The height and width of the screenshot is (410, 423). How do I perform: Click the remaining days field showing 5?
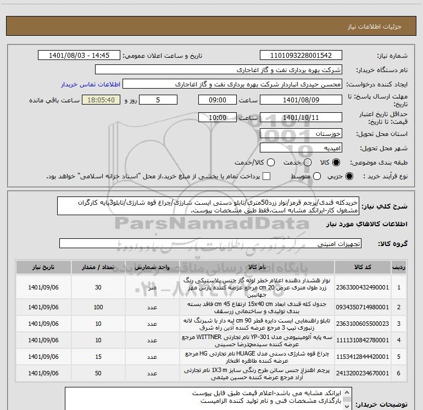point(158,100)
